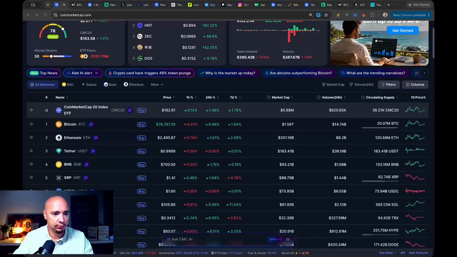The width and height of the screenshot is (457, 257).
Task: Click the XRP coin logo
Action: [59, 178]
